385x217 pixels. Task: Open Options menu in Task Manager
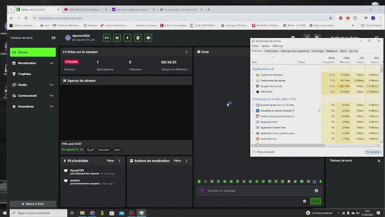tap(266, 46)
